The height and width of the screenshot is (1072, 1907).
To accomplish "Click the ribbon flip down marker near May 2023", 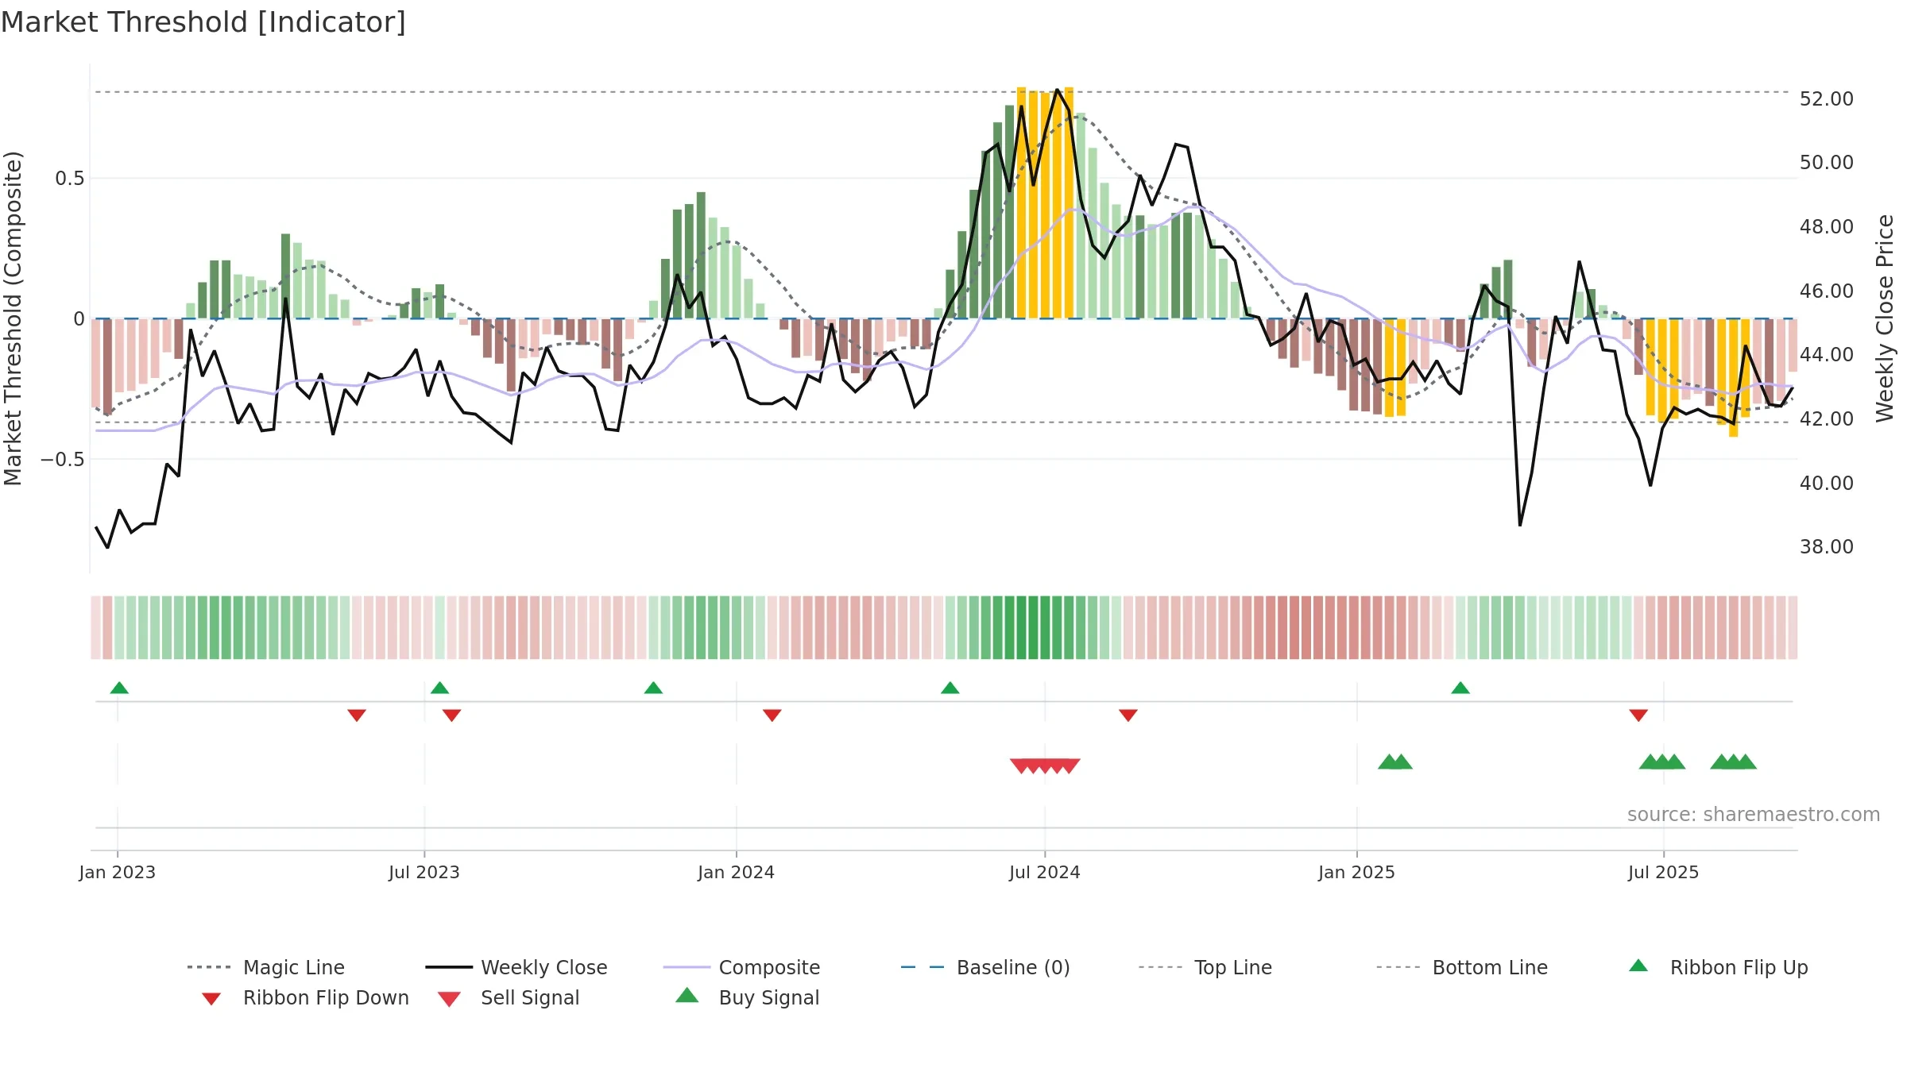I will coord(357,715).
